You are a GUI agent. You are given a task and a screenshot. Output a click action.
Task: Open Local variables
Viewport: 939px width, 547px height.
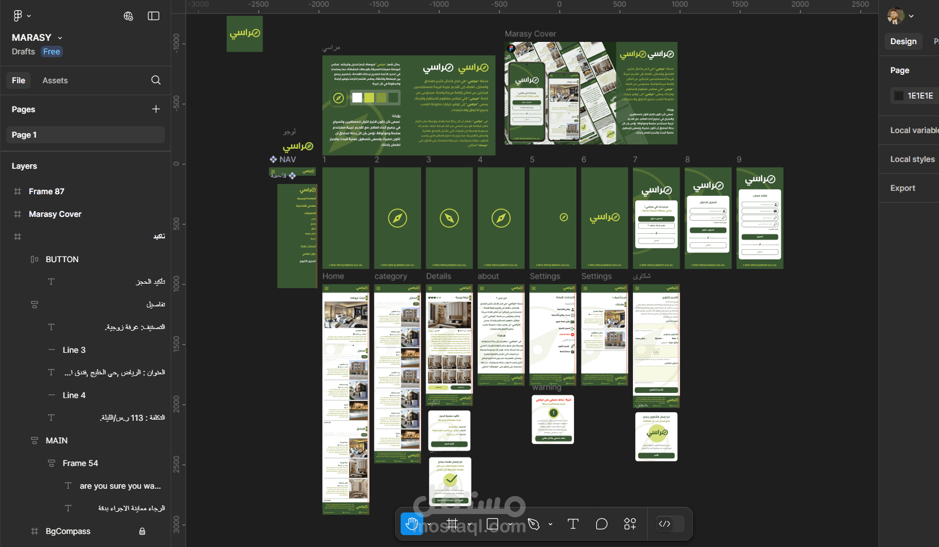(x=913, y=130)
